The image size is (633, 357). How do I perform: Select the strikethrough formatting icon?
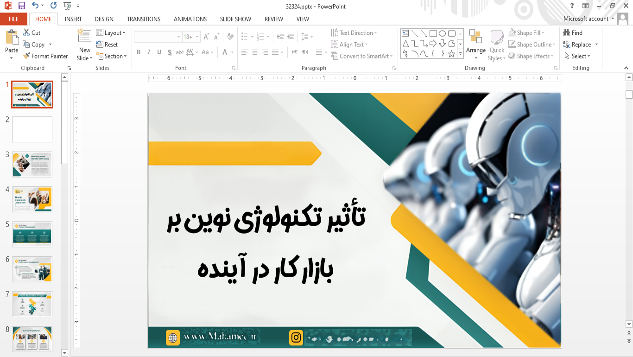[x=180, y=52]
